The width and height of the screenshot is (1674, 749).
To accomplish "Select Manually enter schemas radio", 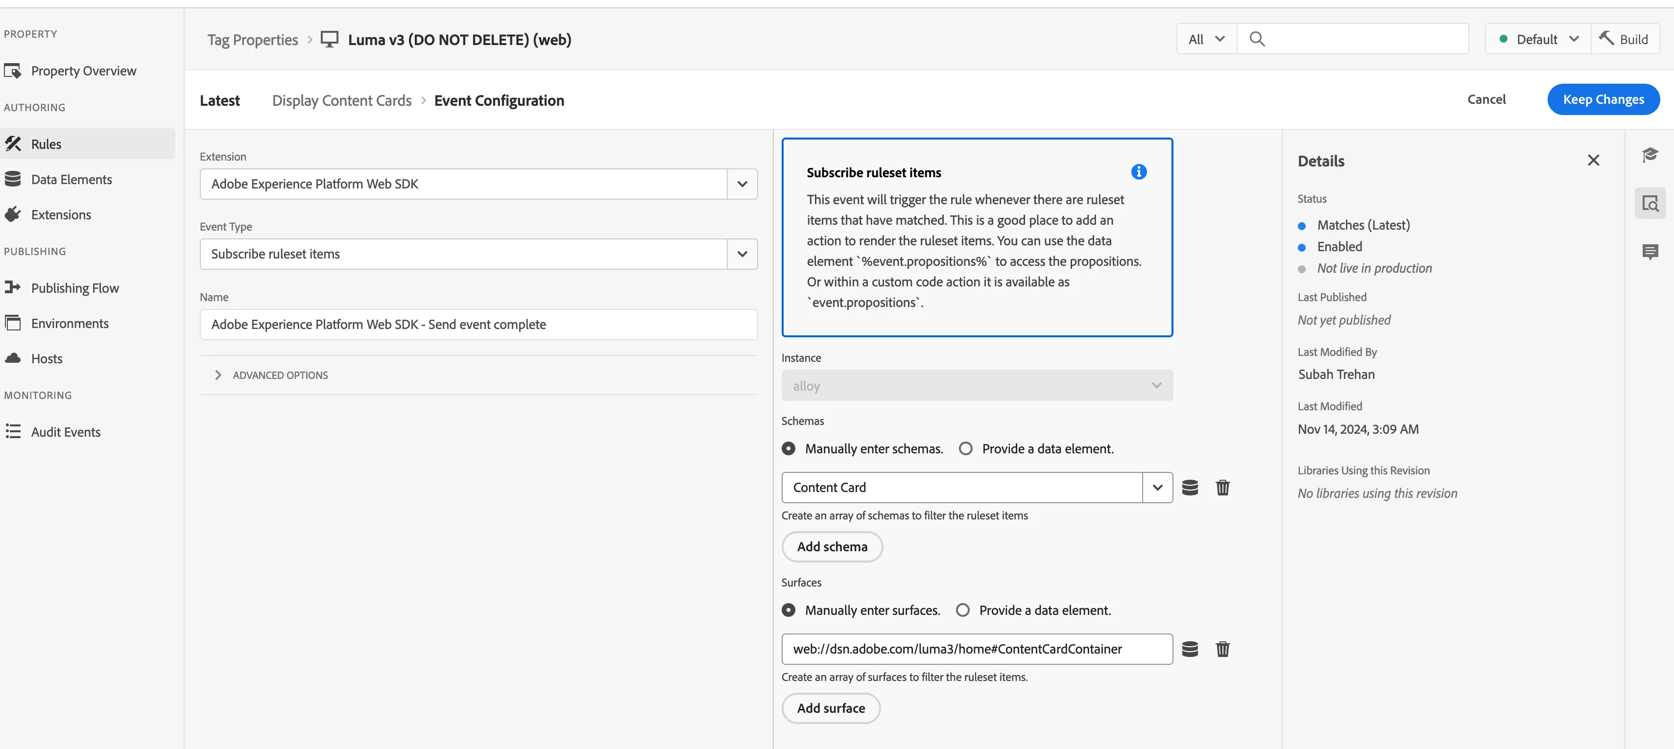I will point(788,448).
